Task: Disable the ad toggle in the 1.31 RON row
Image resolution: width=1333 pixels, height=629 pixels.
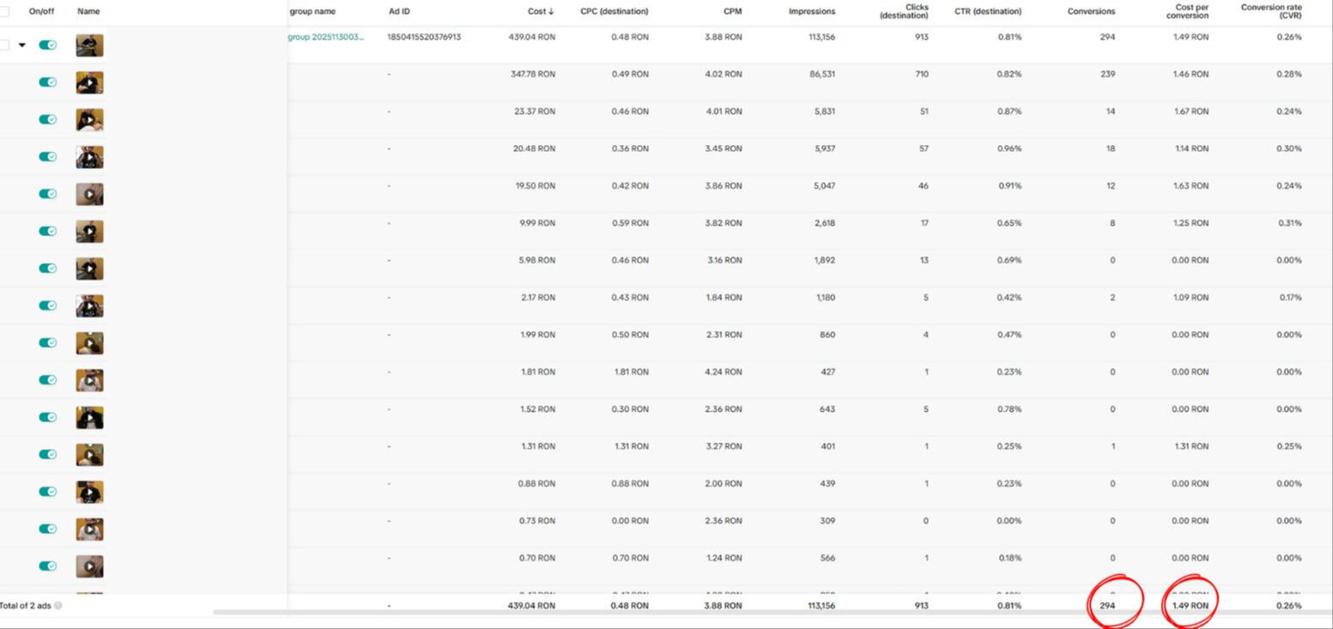Action: tap(48, 454)
